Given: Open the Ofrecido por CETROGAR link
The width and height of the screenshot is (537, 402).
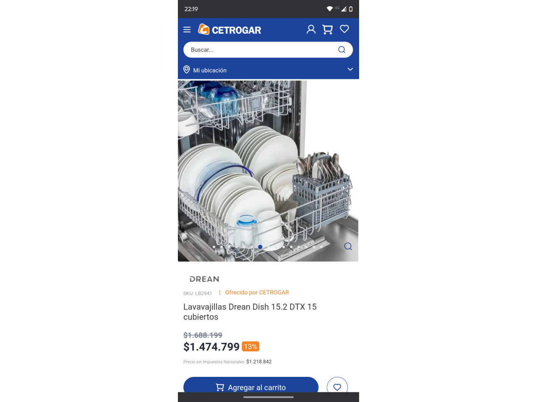Looking at the screenshot, I should [x=257, y=292].
